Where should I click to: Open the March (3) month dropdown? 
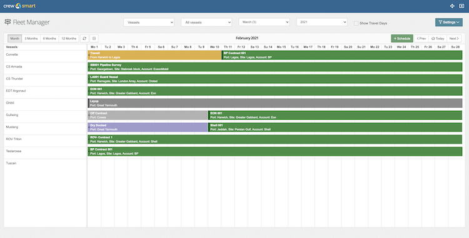264,22
